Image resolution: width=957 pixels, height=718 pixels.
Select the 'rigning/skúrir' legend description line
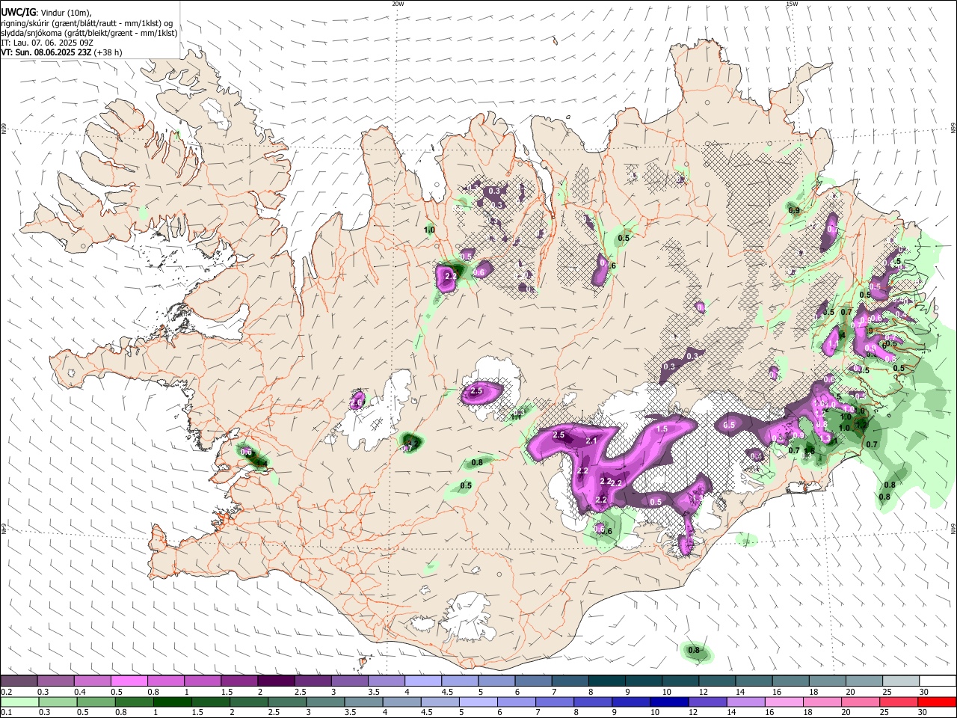point(87,22)
